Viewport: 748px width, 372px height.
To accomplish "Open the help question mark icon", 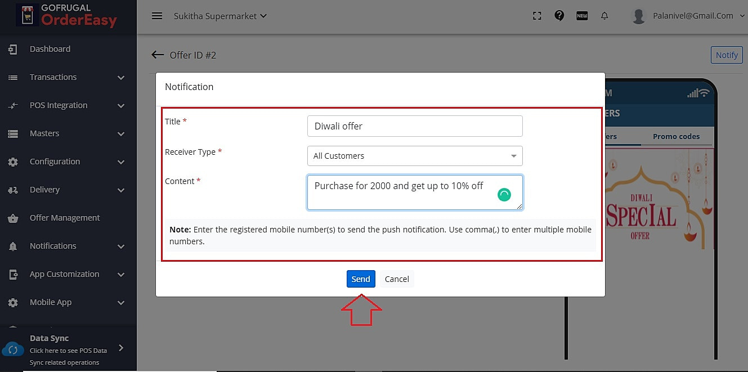I will click(559, 16).
